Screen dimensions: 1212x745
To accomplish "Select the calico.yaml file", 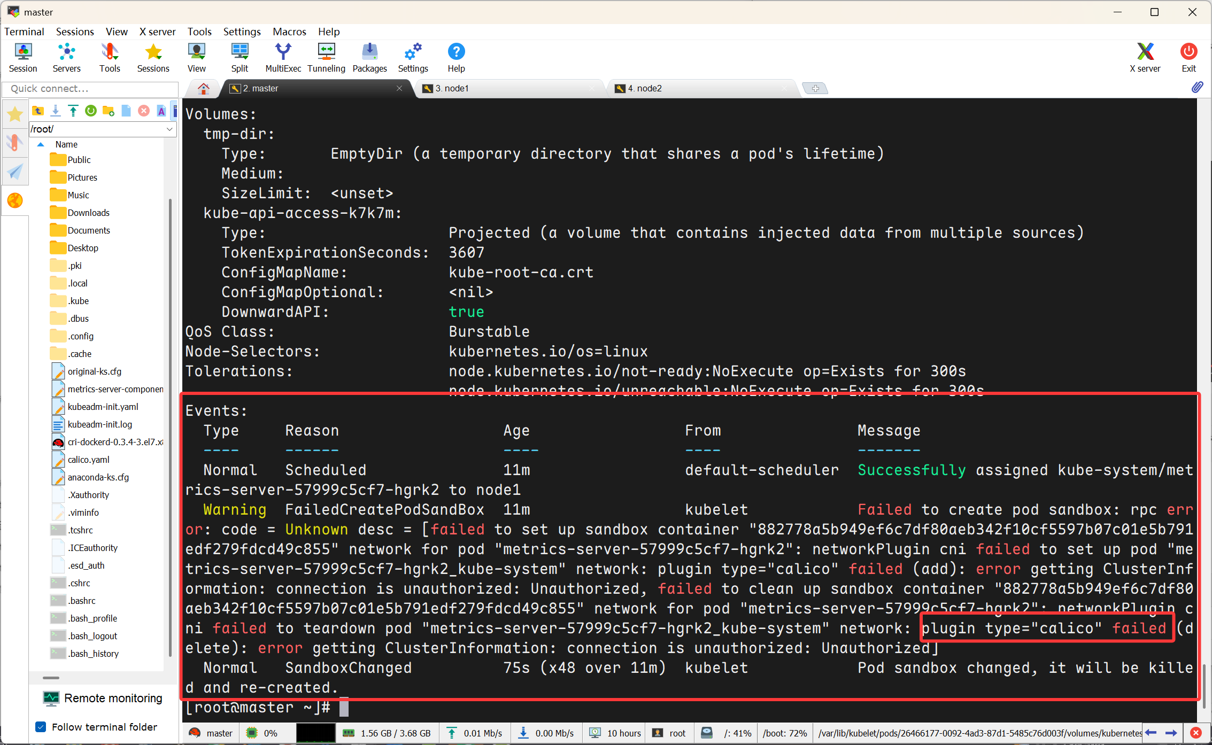I will (88, 460).
